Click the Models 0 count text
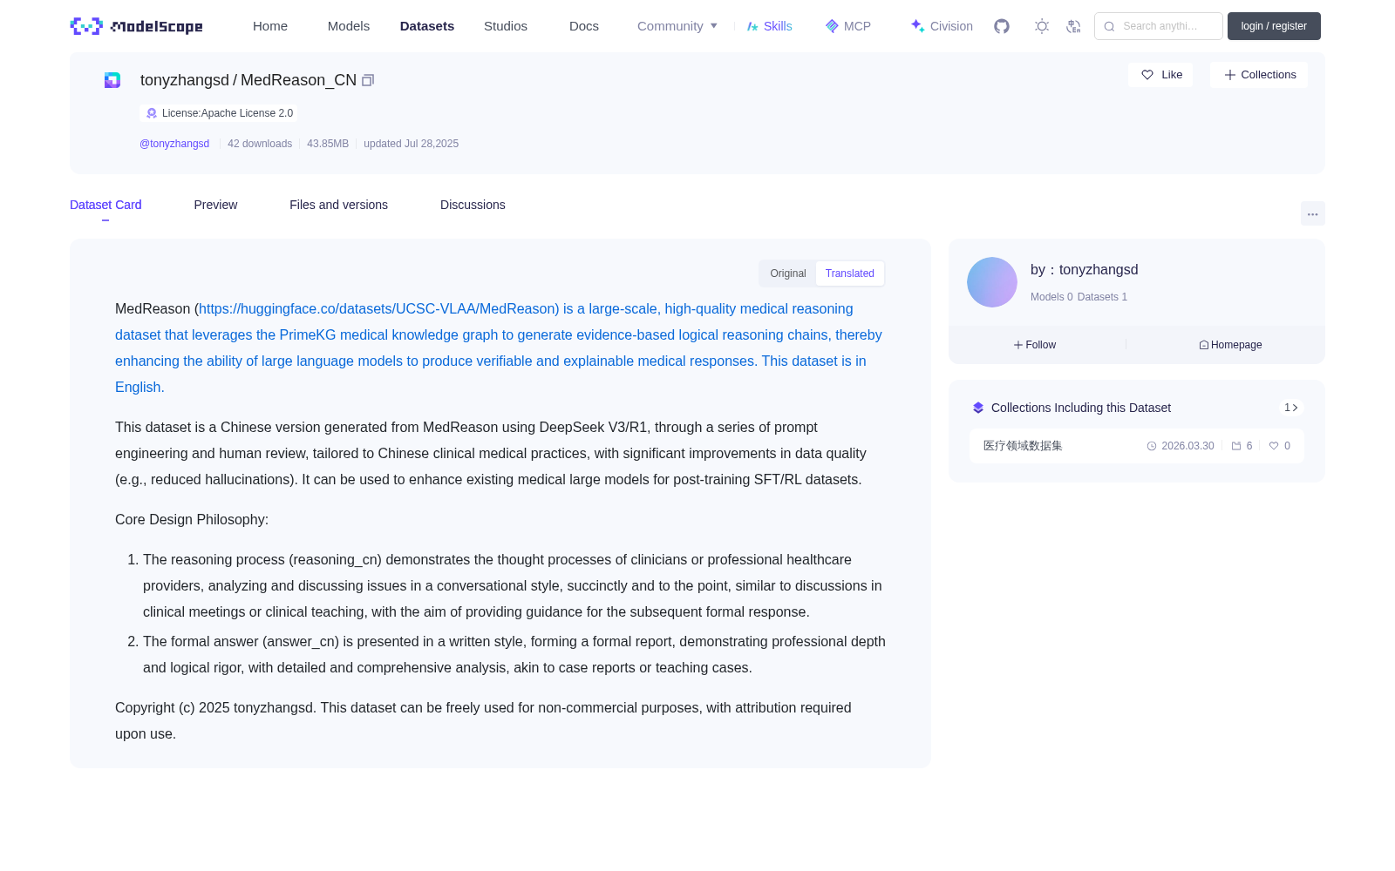This screenshot has height=871, width=1395. [1051, 297]
